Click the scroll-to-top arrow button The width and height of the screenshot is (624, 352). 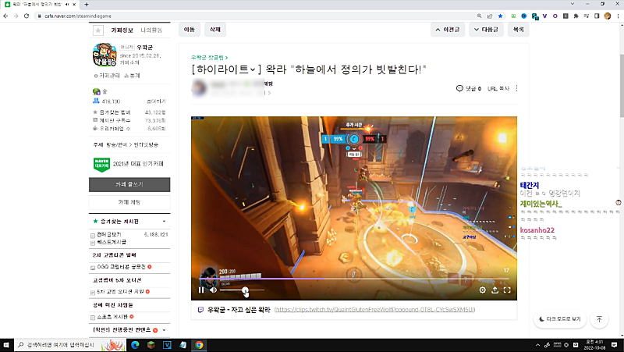tap(599, 319)
